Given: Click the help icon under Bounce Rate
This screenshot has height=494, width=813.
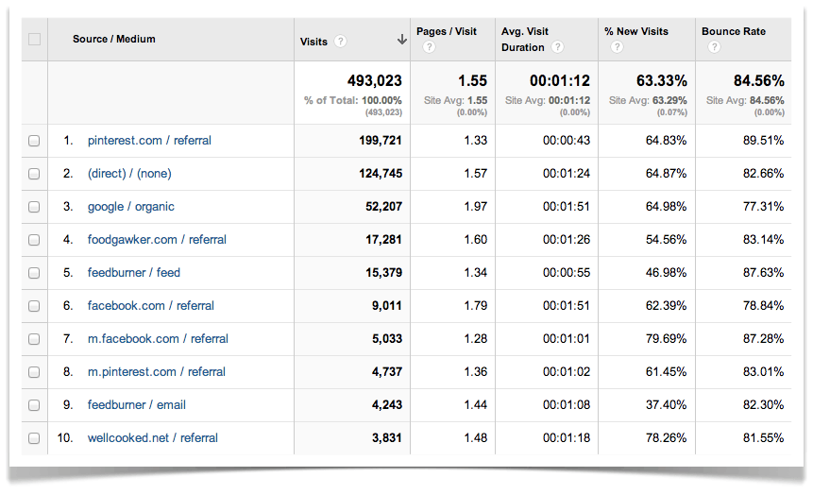Looking at the screenshot, I should (713, 47).
